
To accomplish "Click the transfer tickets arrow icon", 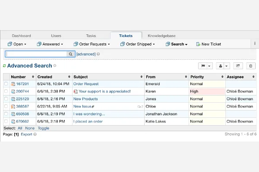I will tap(238, 66).
